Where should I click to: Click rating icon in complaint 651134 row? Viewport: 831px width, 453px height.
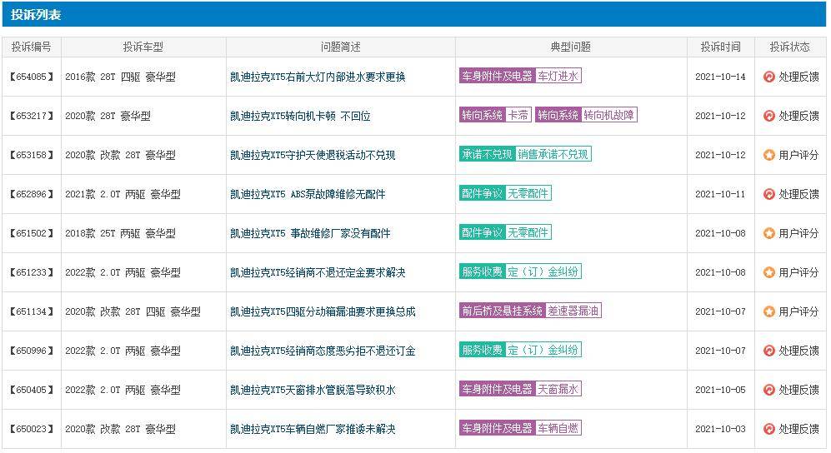pyautogui.click(x=768, y=311)
